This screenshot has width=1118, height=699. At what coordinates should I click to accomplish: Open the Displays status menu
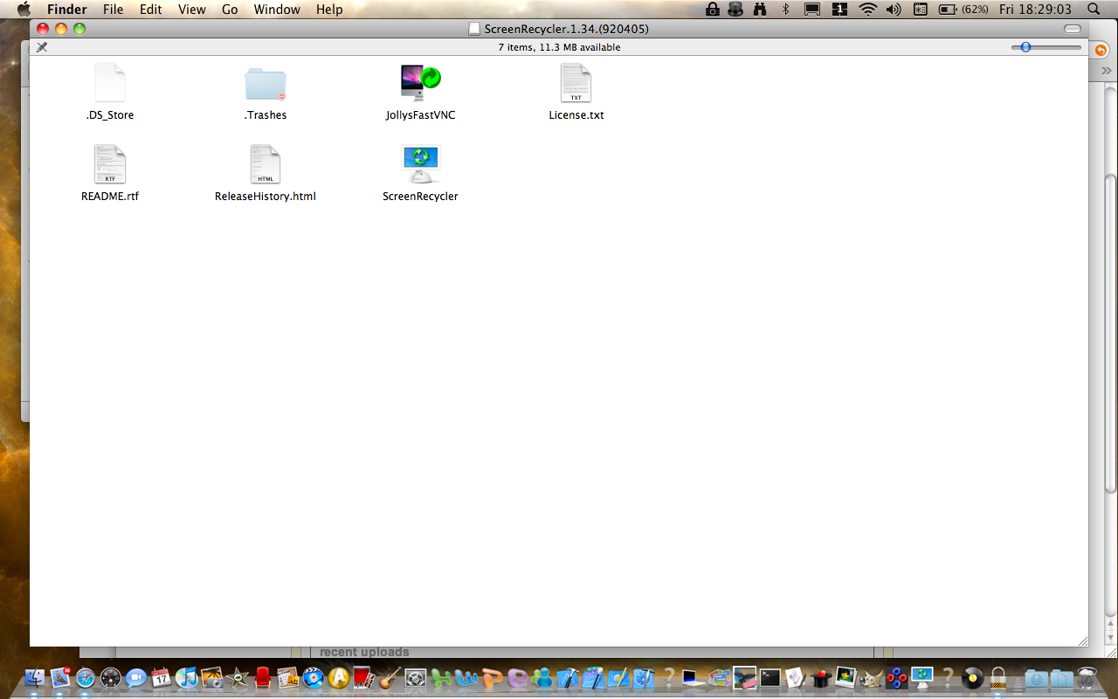click(812, 10)
